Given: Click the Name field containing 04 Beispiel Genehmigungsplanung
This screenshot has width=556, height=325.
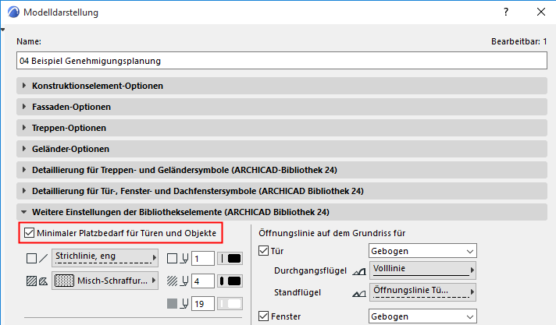Looking at the screenshot, I should pos(282,61).
